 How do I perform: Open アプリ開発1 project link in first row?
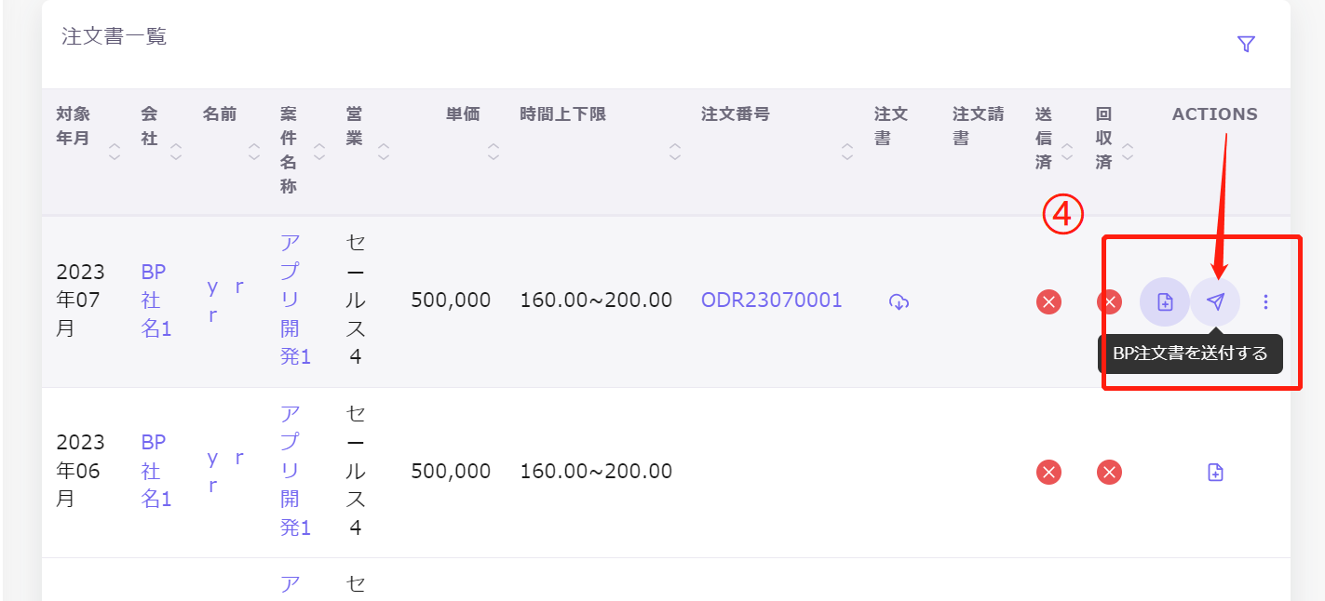[x=294, y=300]
